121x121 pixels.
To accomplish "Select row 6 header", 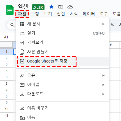I will pos(6,83).
